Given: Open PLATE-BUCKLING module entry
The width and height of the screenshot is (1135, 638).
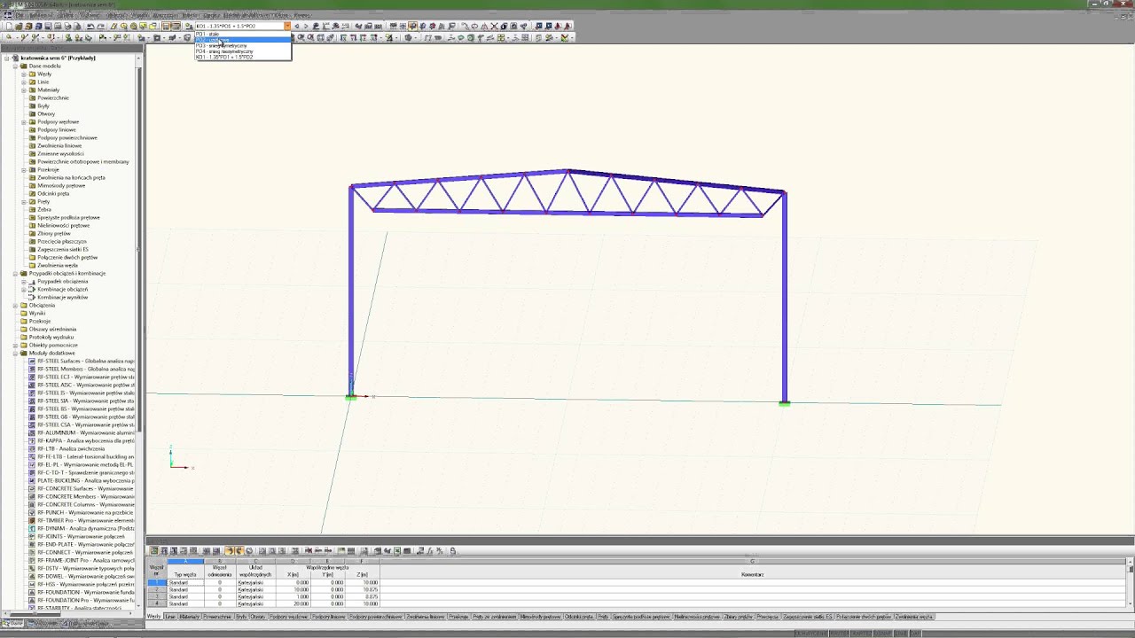Looking at the screenshot, I should coord(86,480).
